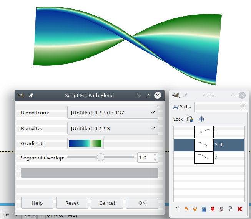This screenshot has height=219, width=251.
Task: Click the Help button
Action: (x=37, y=203)
